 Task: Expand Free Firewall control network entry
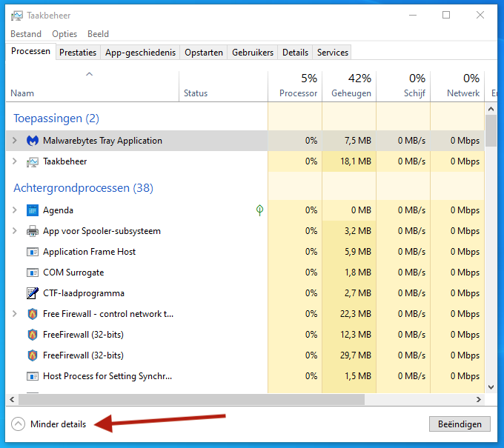(x=14, y=314)
